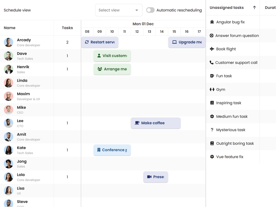Screen dimensions: 276x207
Task: Click the gear icon beside Vue feature fix
Action: 212,157
